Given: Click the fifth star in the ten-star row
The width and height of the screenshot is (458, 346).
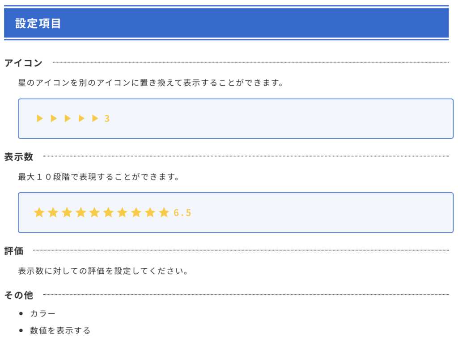Looking at the screenshot, I should click(95, 213).
